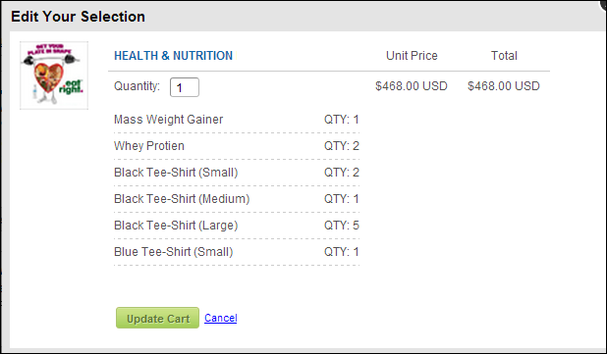Open the Health & Nutrition product thumbnail

(54, 76)
